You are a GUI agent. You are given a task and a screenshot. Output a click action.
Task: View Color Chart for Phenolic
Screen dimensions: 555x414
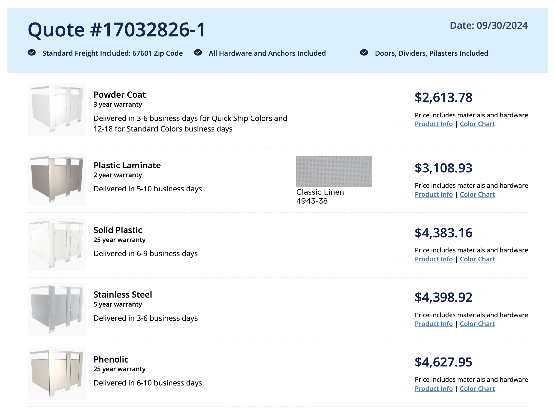(x=477, y=389)
